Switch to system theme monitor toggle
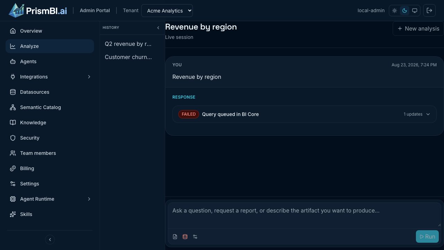Screen dimensions: 444x250 [x=415, y=11]
